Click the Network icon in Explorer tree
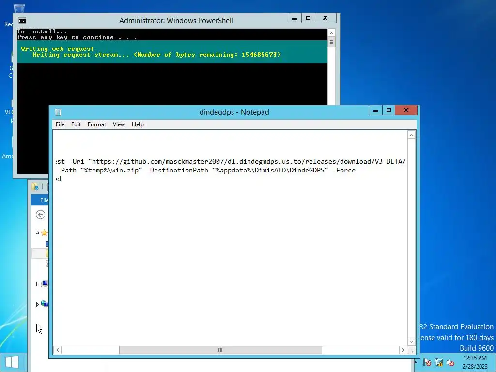 tap(44, 304)
